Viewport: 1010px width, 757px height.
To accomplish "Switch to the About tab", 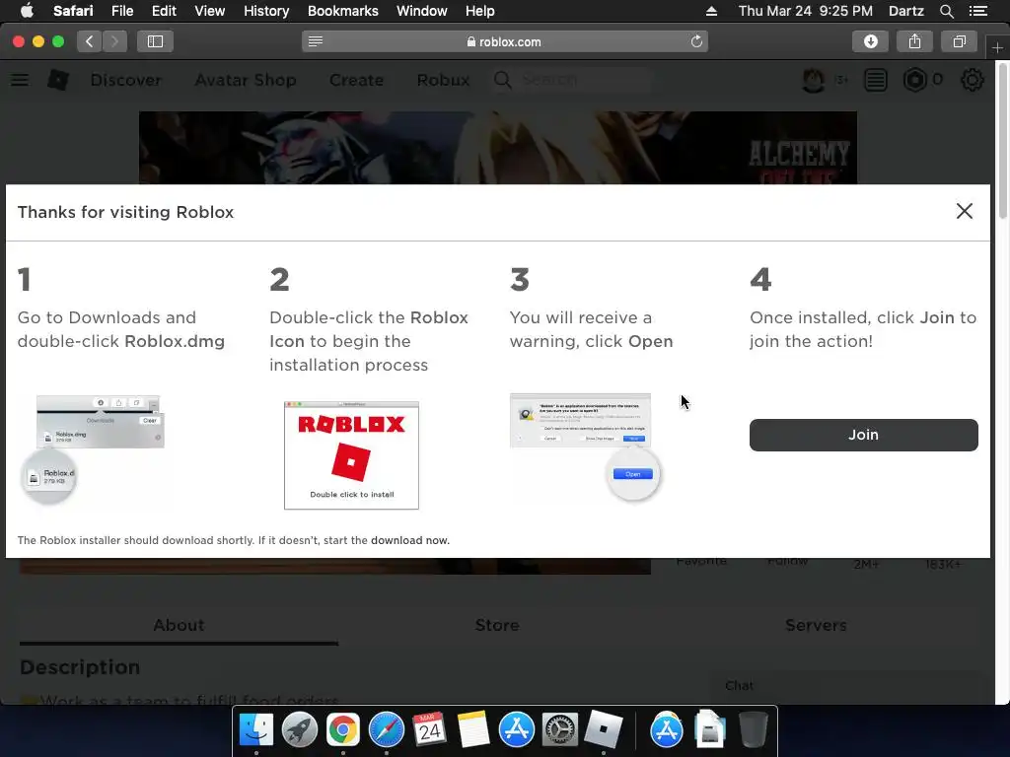I will click(179, 625).
